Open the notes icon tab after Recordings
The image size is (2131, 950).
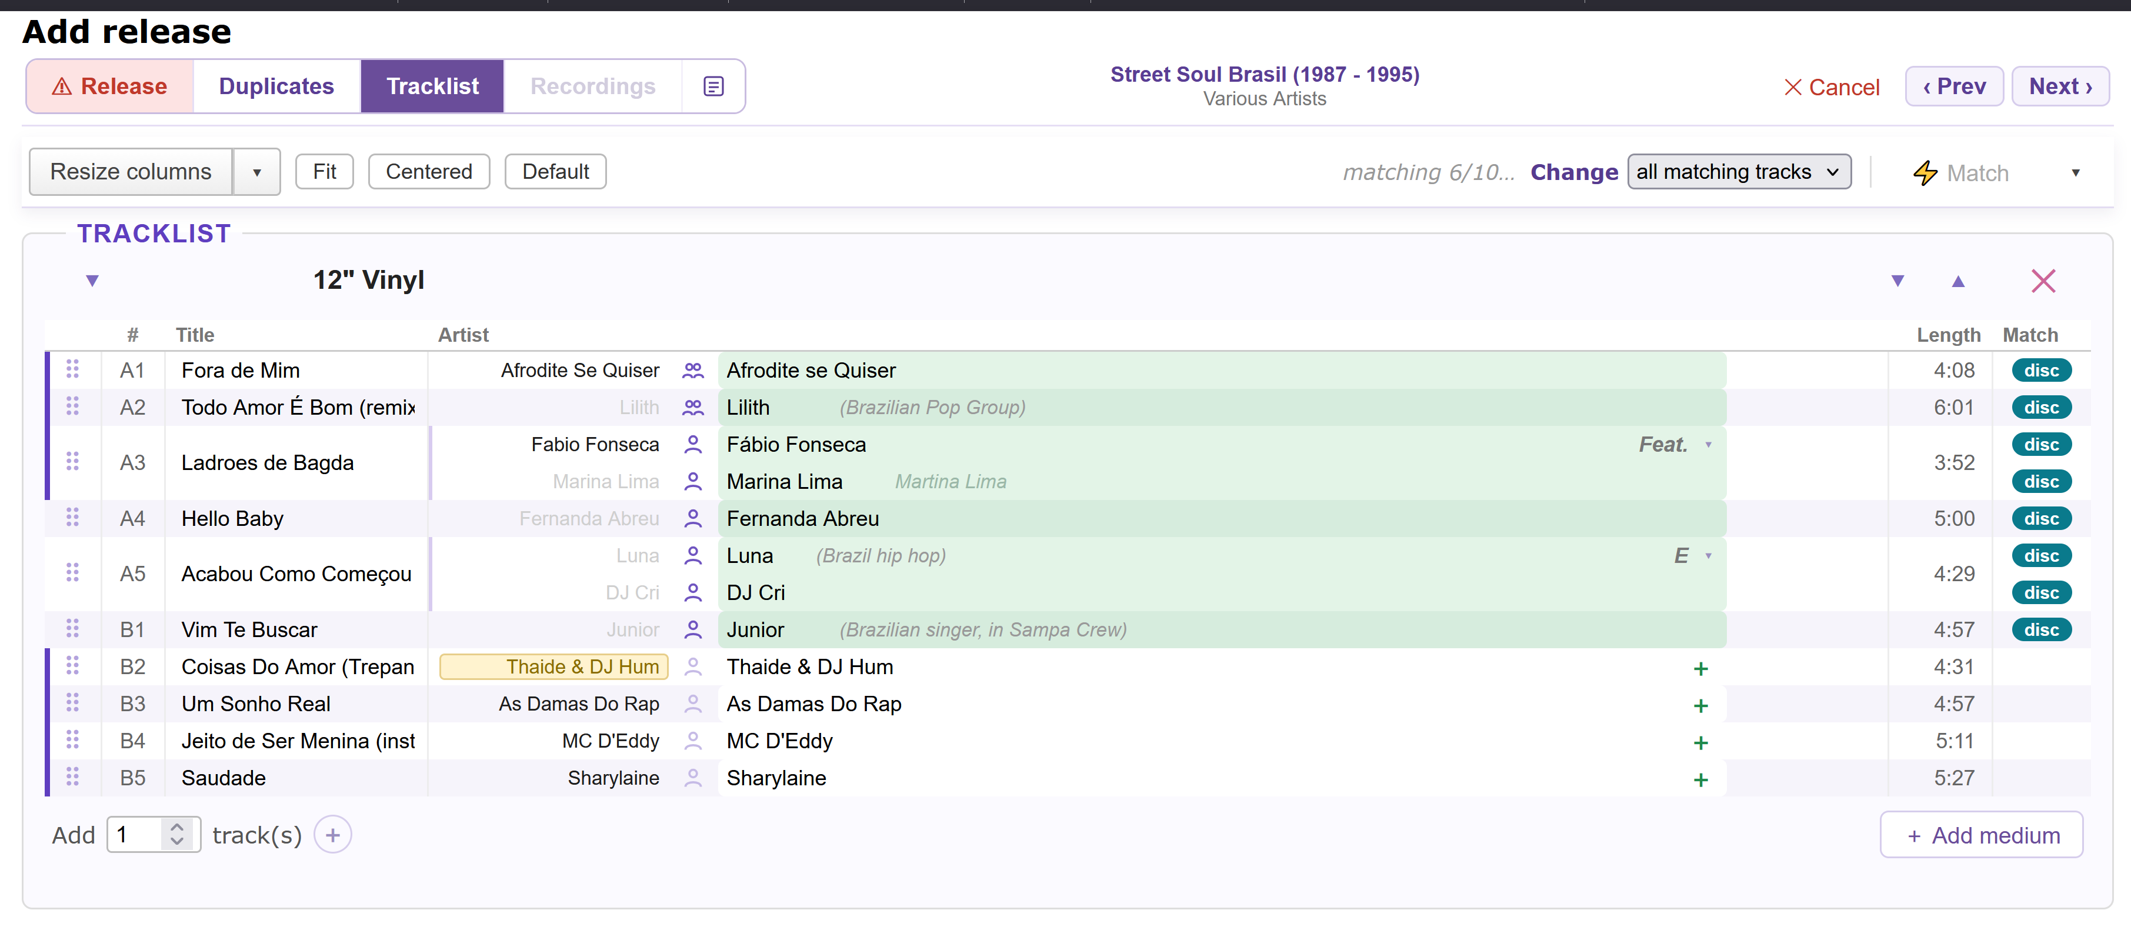pyautogui.click(x=713, y=86)
